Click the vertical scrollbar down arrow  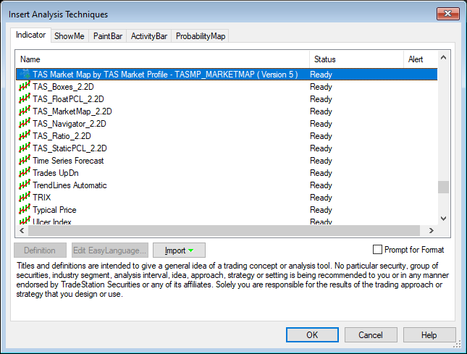(x=444, y=219)
